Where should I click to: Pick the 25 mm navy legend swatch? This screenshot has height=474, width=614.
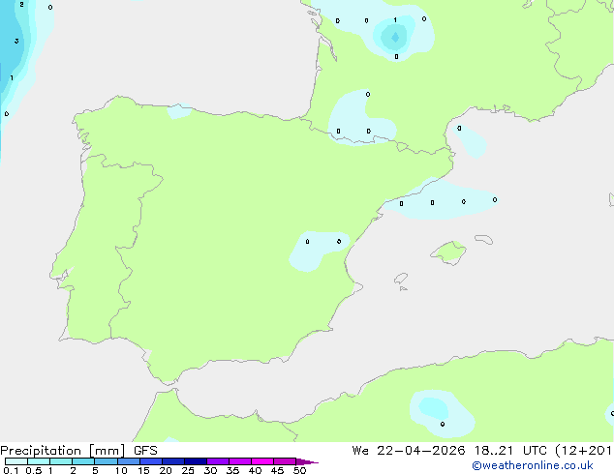[x=196, y=461]
